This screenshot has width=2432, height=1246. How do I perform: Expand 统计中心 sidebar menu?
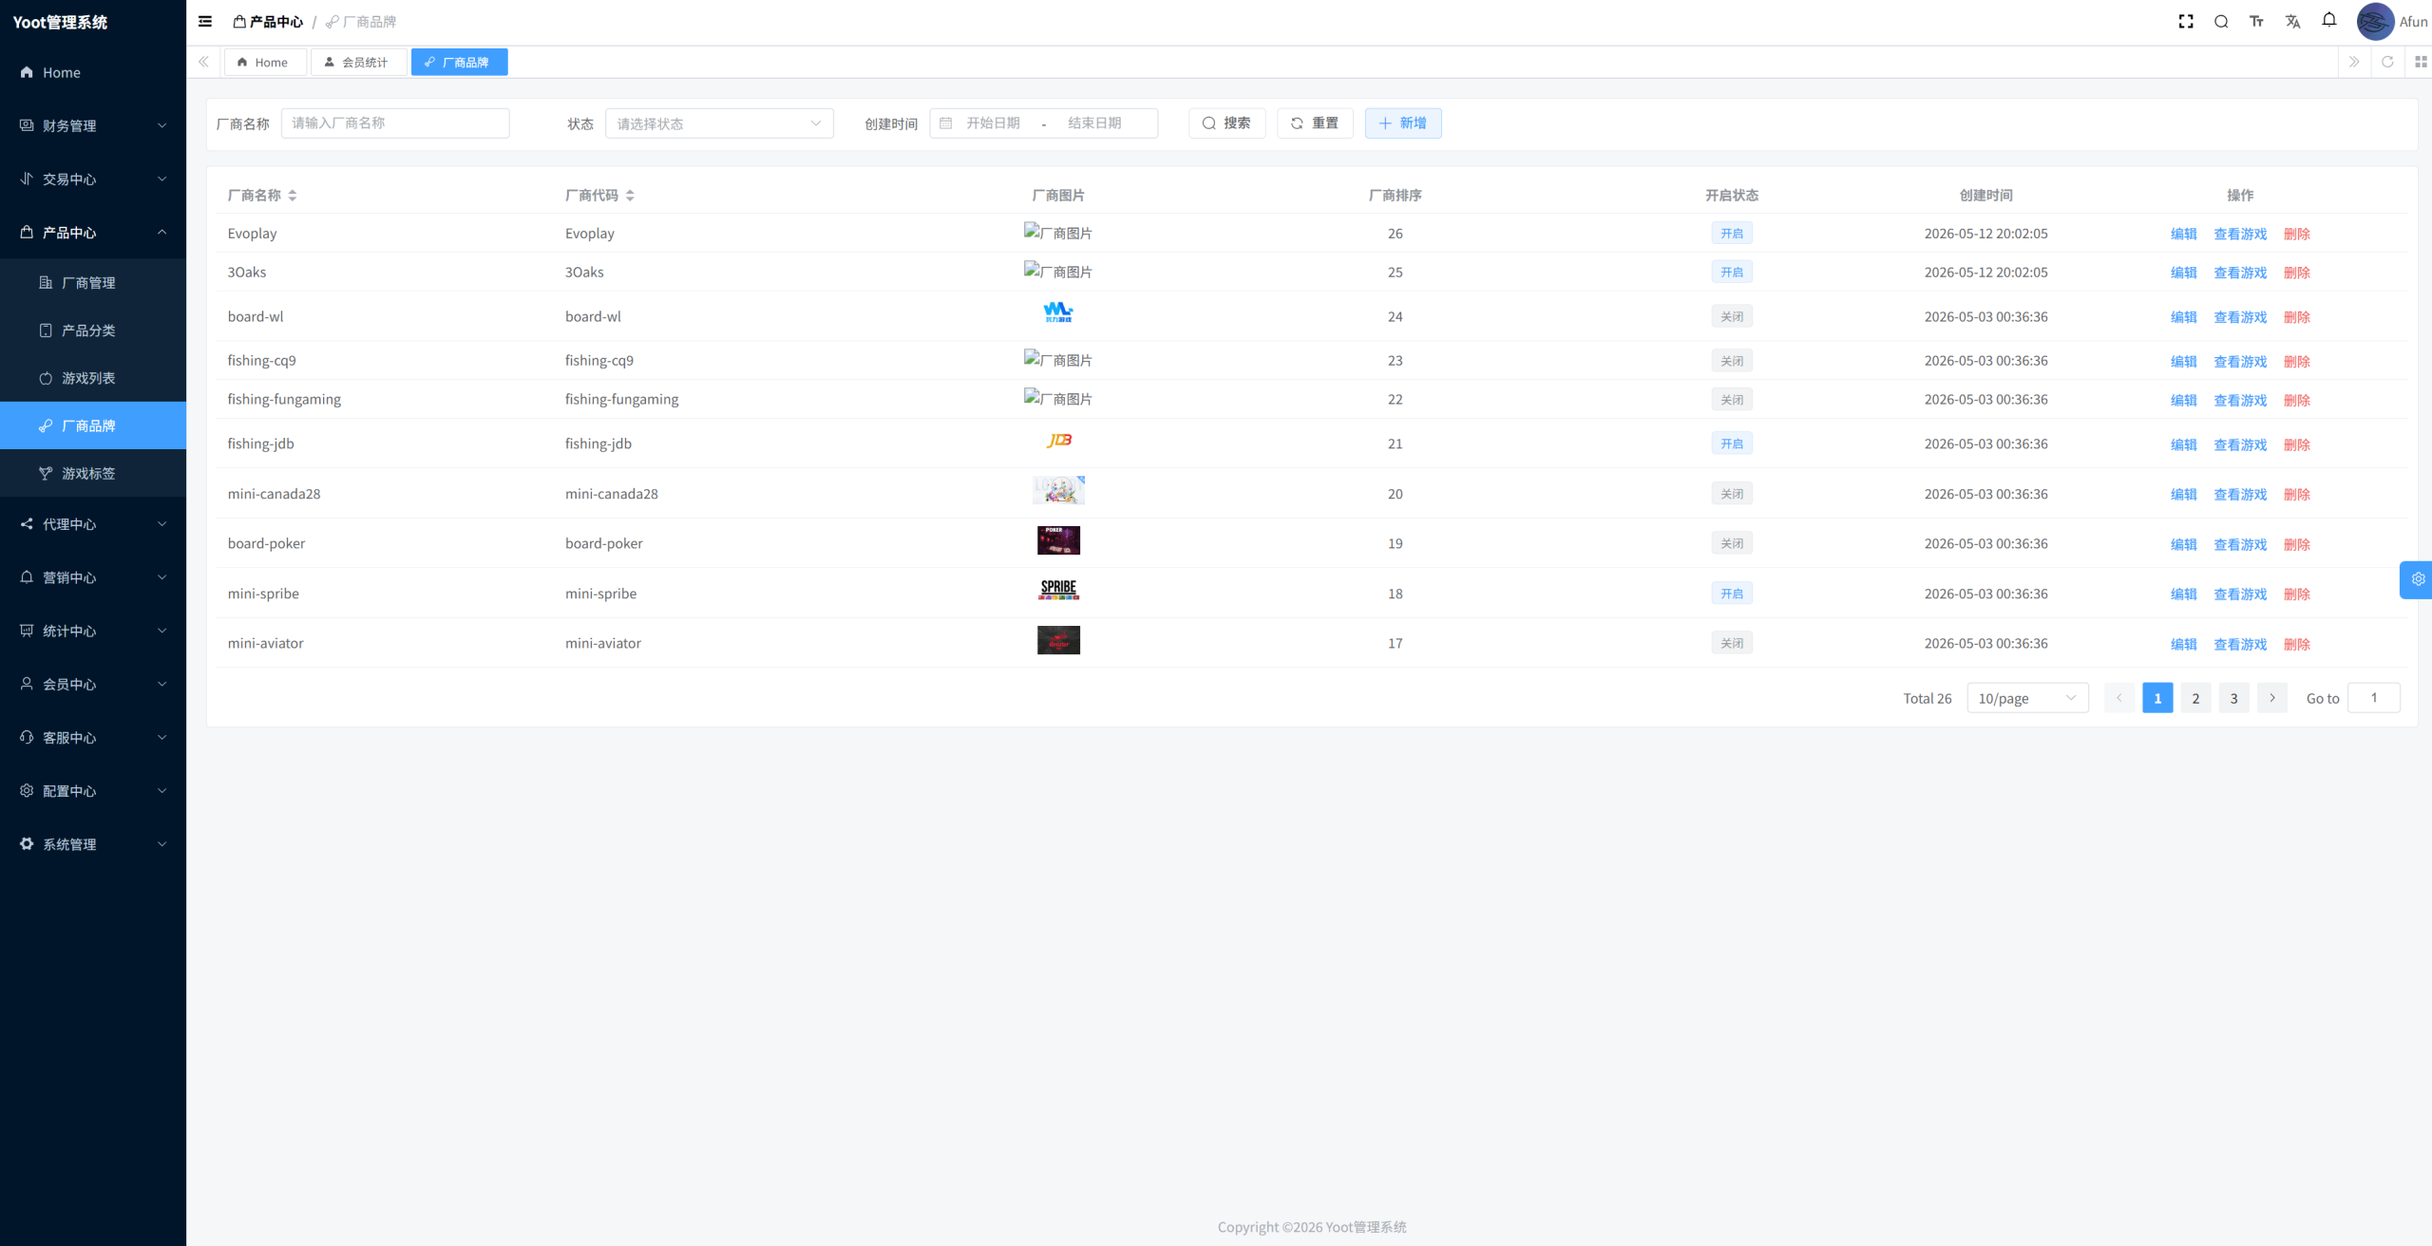coord(93,631)
